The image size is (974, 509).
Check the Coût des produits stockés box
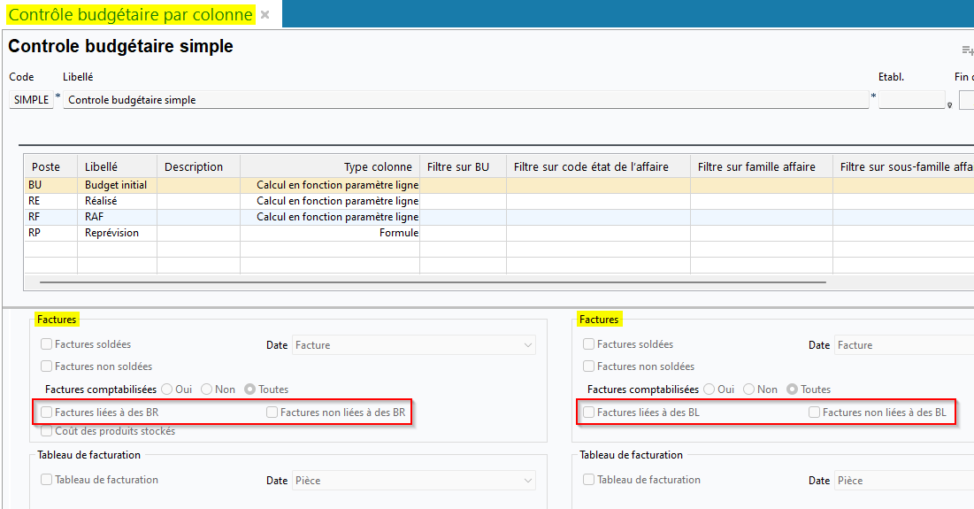point(46,432)
